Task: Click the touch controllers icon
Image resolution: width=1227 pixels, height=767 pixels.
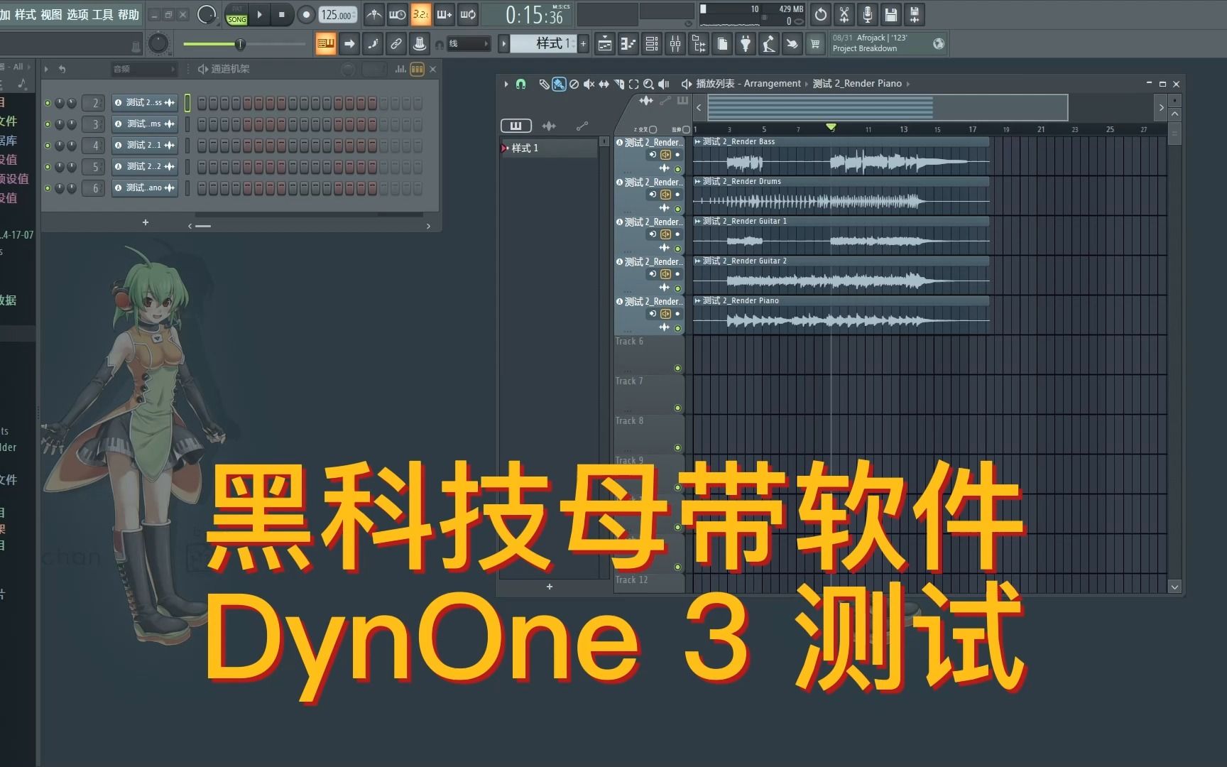Action: click(x=792, y=44)
